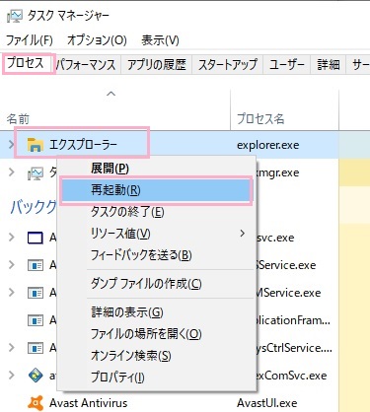Image resolution: width=370 pixels, height=412 pixels.
Task: Click the xComSvc.exe process name cell
Action: tap(292, 376)
